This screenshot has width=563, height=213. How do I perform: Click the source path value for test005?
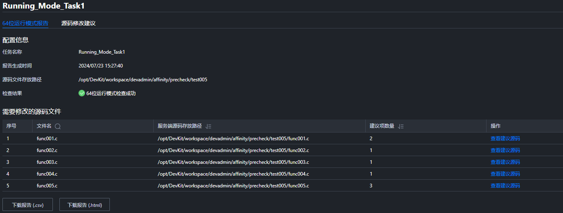(x=143, y=80)
